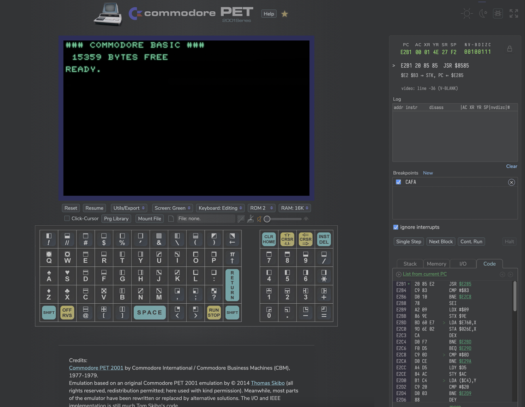Open the Prg Library
Viewport: 525px width, 407px height.
click(x=116, y=218)
